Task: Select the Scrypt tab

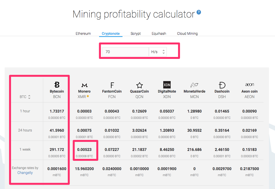Action: (x=136, y=33)
